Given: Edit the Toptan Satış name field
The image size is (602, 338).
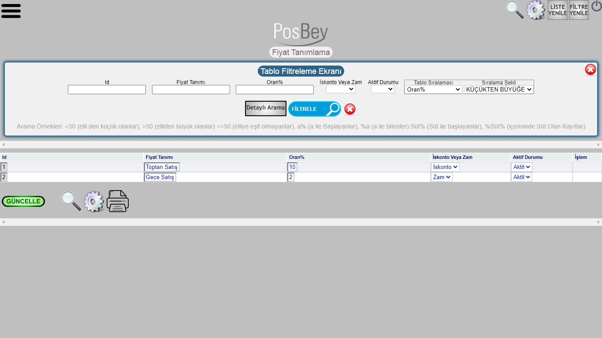Looking at the screenshot, I should (x=162, y=167).
